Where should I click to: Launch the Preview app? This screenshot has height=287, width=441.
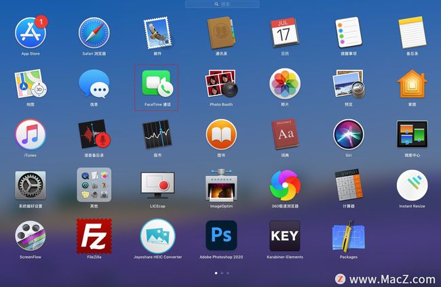point(349,84)
